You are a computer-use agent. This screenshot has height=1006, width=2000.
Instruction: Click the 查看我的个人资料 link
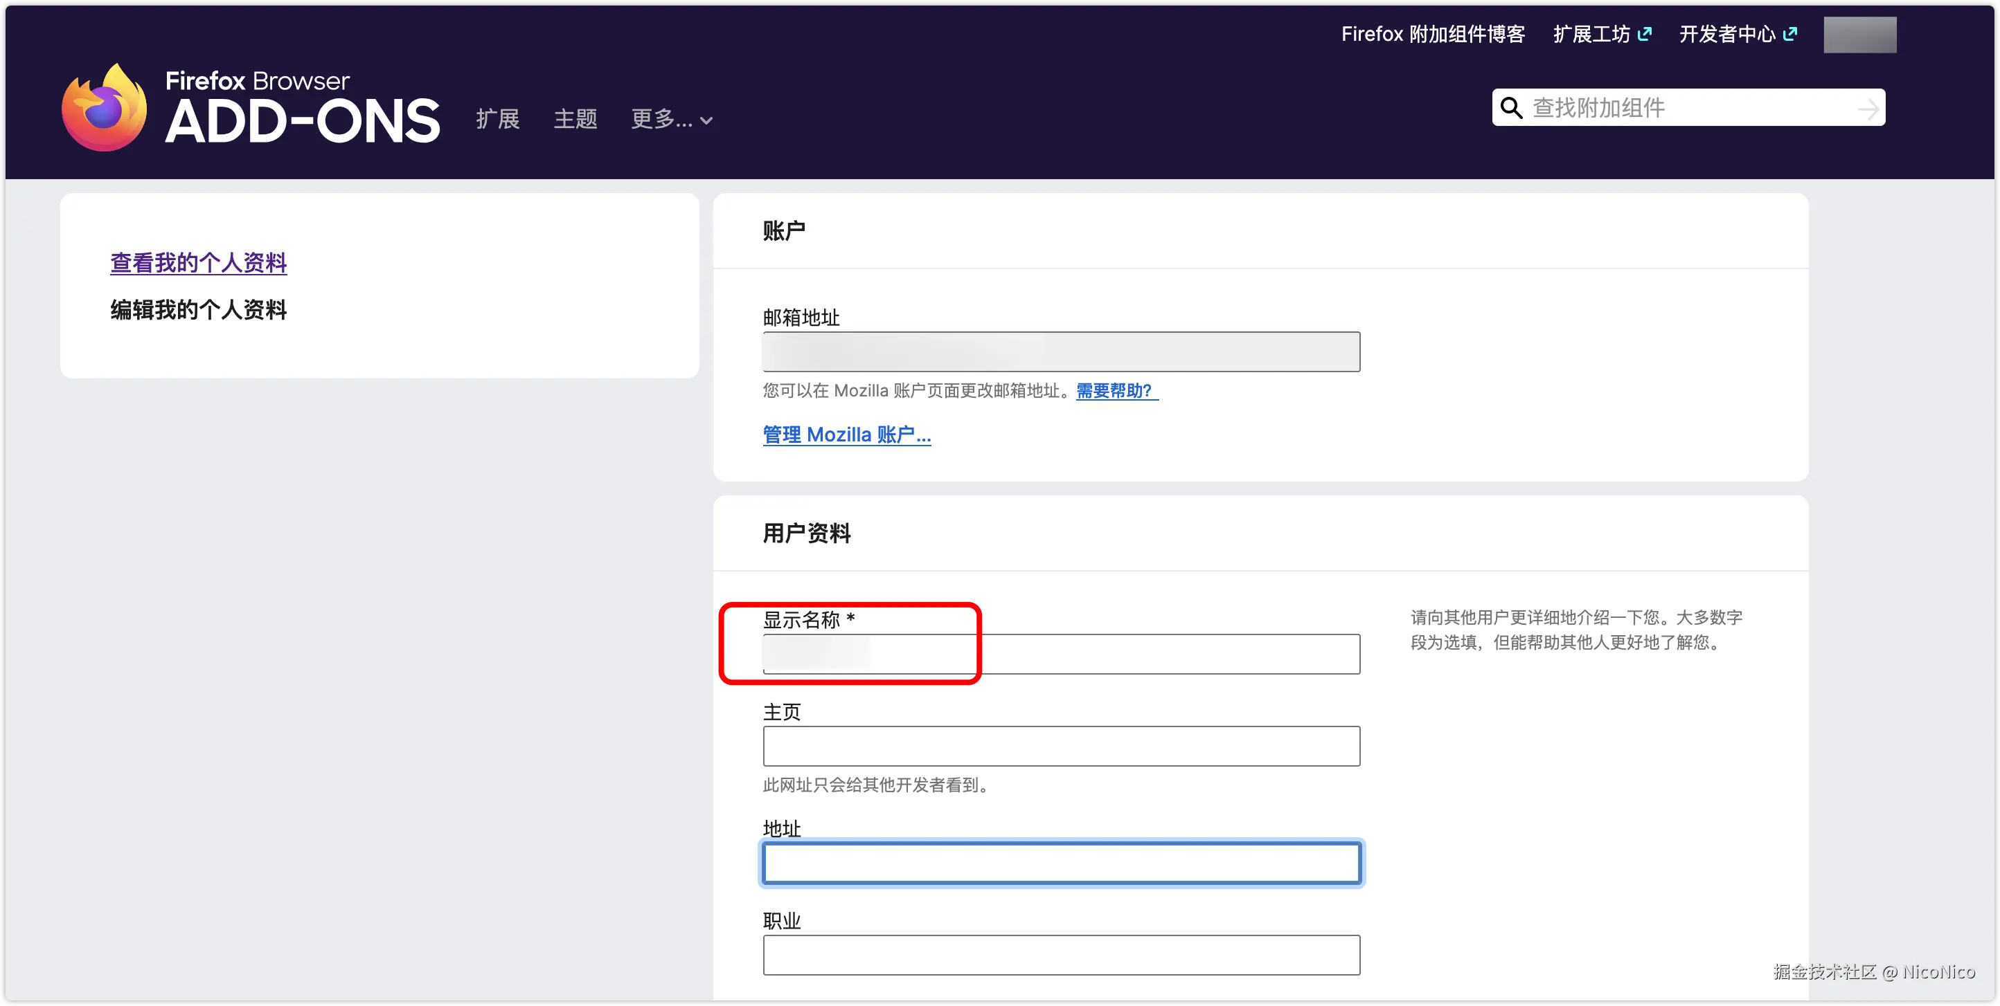pos(199,263)
